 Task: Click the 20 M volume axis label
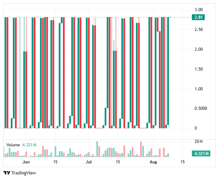pos(198,141)
